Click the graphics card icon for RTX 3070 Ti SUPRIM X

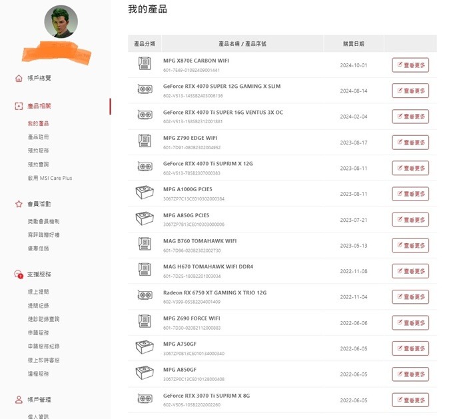145,398
